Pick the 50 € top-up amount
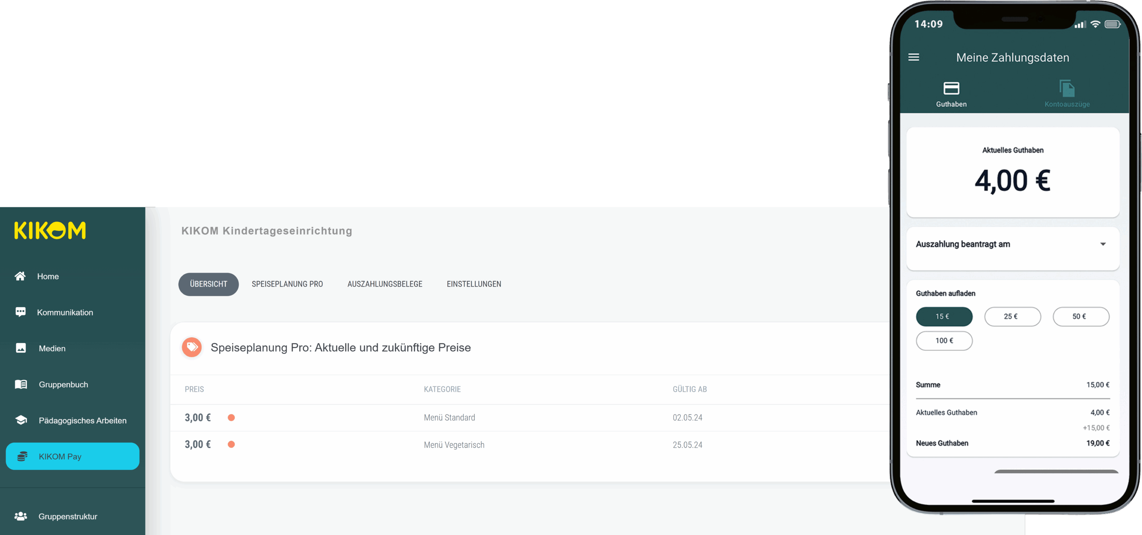1142x535 pixels. click(x=1081, y=316)
